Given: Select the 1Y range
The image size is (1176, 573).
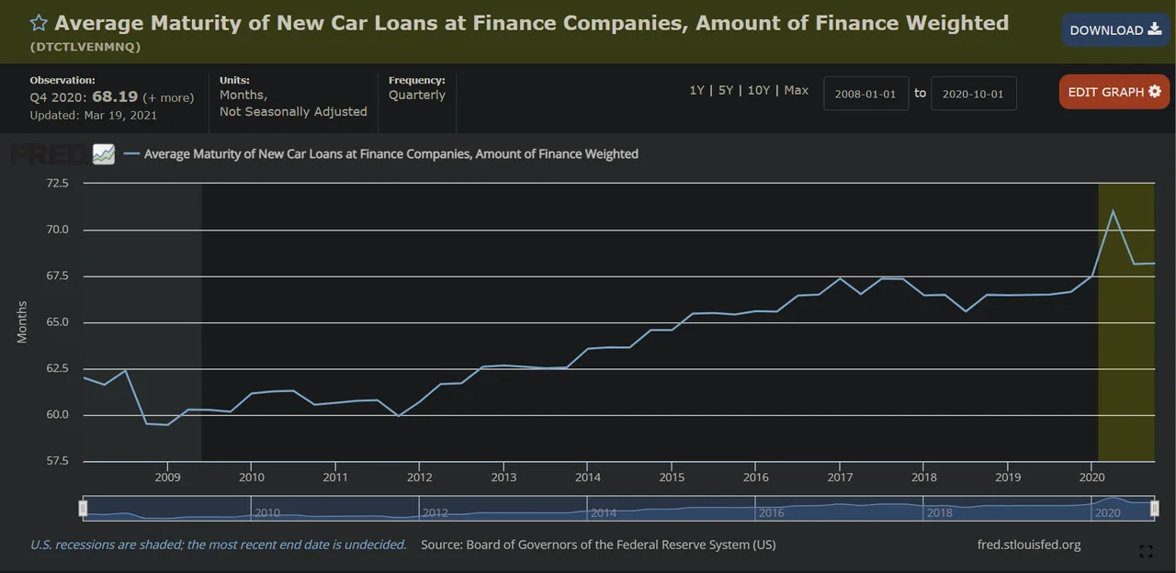Looking at the screenshot, I should [697, 90].
